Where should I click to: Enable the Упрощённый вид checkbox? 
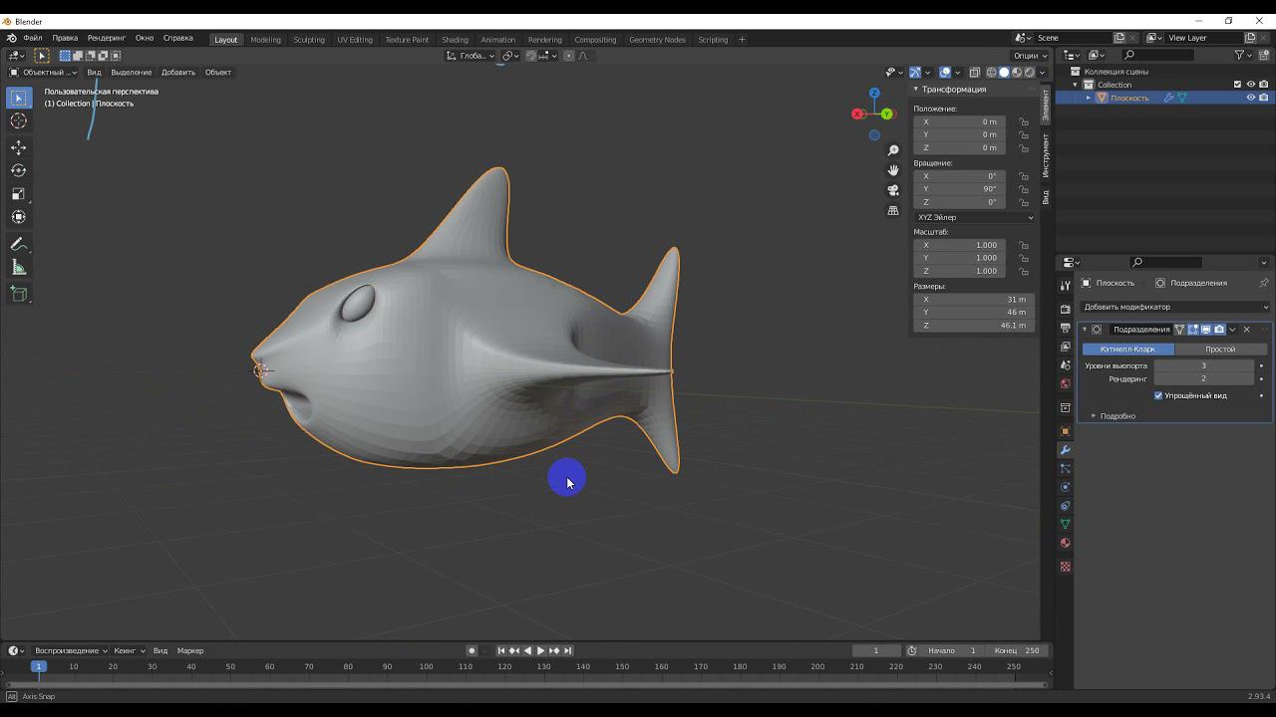coord(1158,395)
